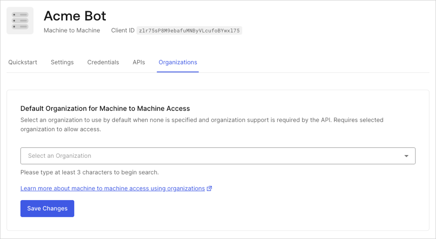Open the Quickstart tab
The image size is (436, 239).
(23, 62)
